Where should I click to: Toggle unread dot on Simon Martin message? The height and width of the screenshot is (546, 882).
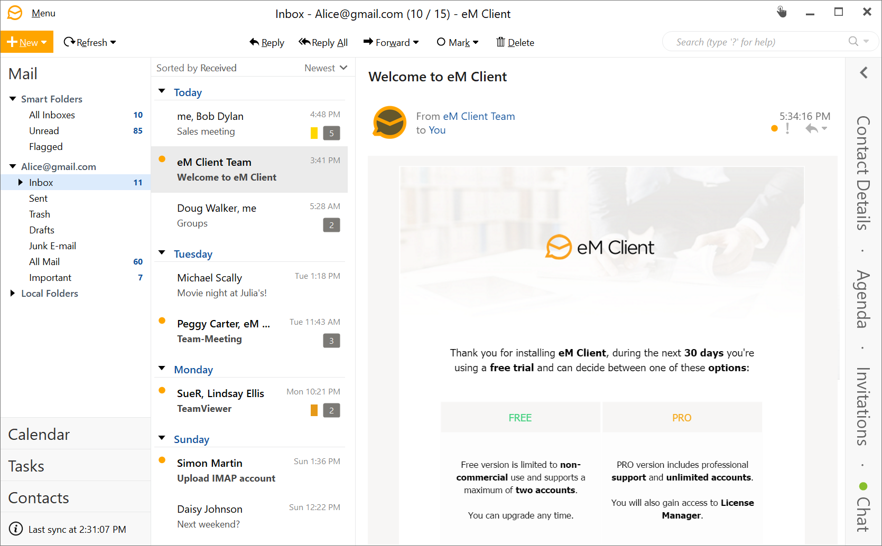pos(162,460)
